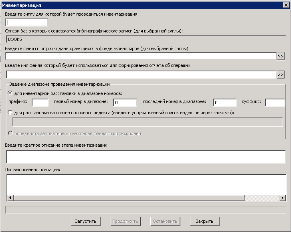Click the first number in range field

(125, 103)
